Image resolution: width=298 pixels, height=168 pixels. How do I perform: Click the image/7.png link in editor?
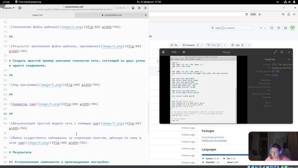(x=113, y=123)
